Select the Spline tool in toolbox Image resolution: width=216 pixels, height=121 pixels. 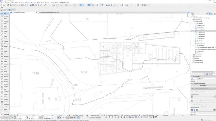(4, 97)
